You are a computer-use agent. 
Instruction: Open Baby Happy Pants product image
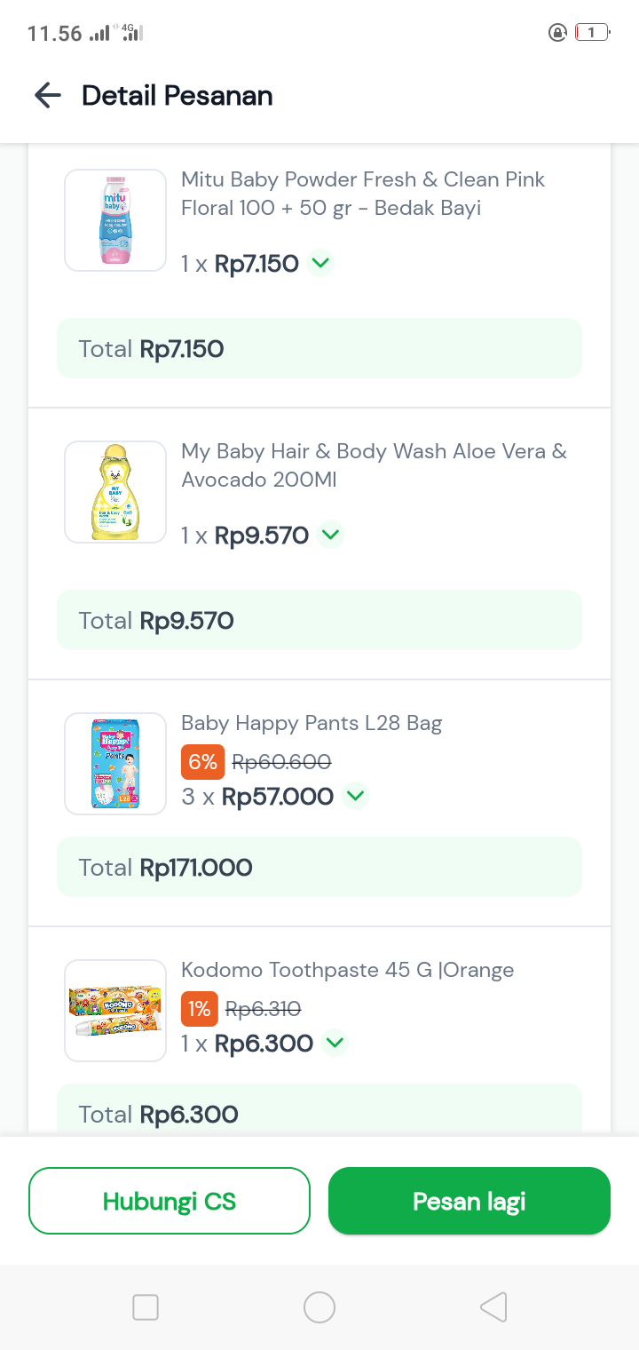[115, 764]
